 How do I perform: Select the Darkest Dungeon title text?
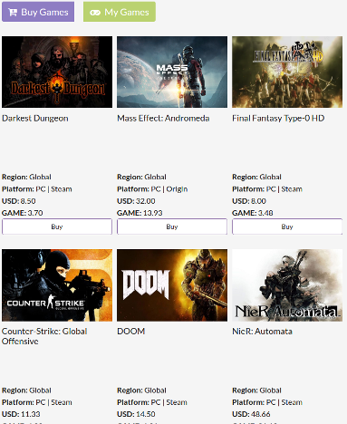click(35, 118)
